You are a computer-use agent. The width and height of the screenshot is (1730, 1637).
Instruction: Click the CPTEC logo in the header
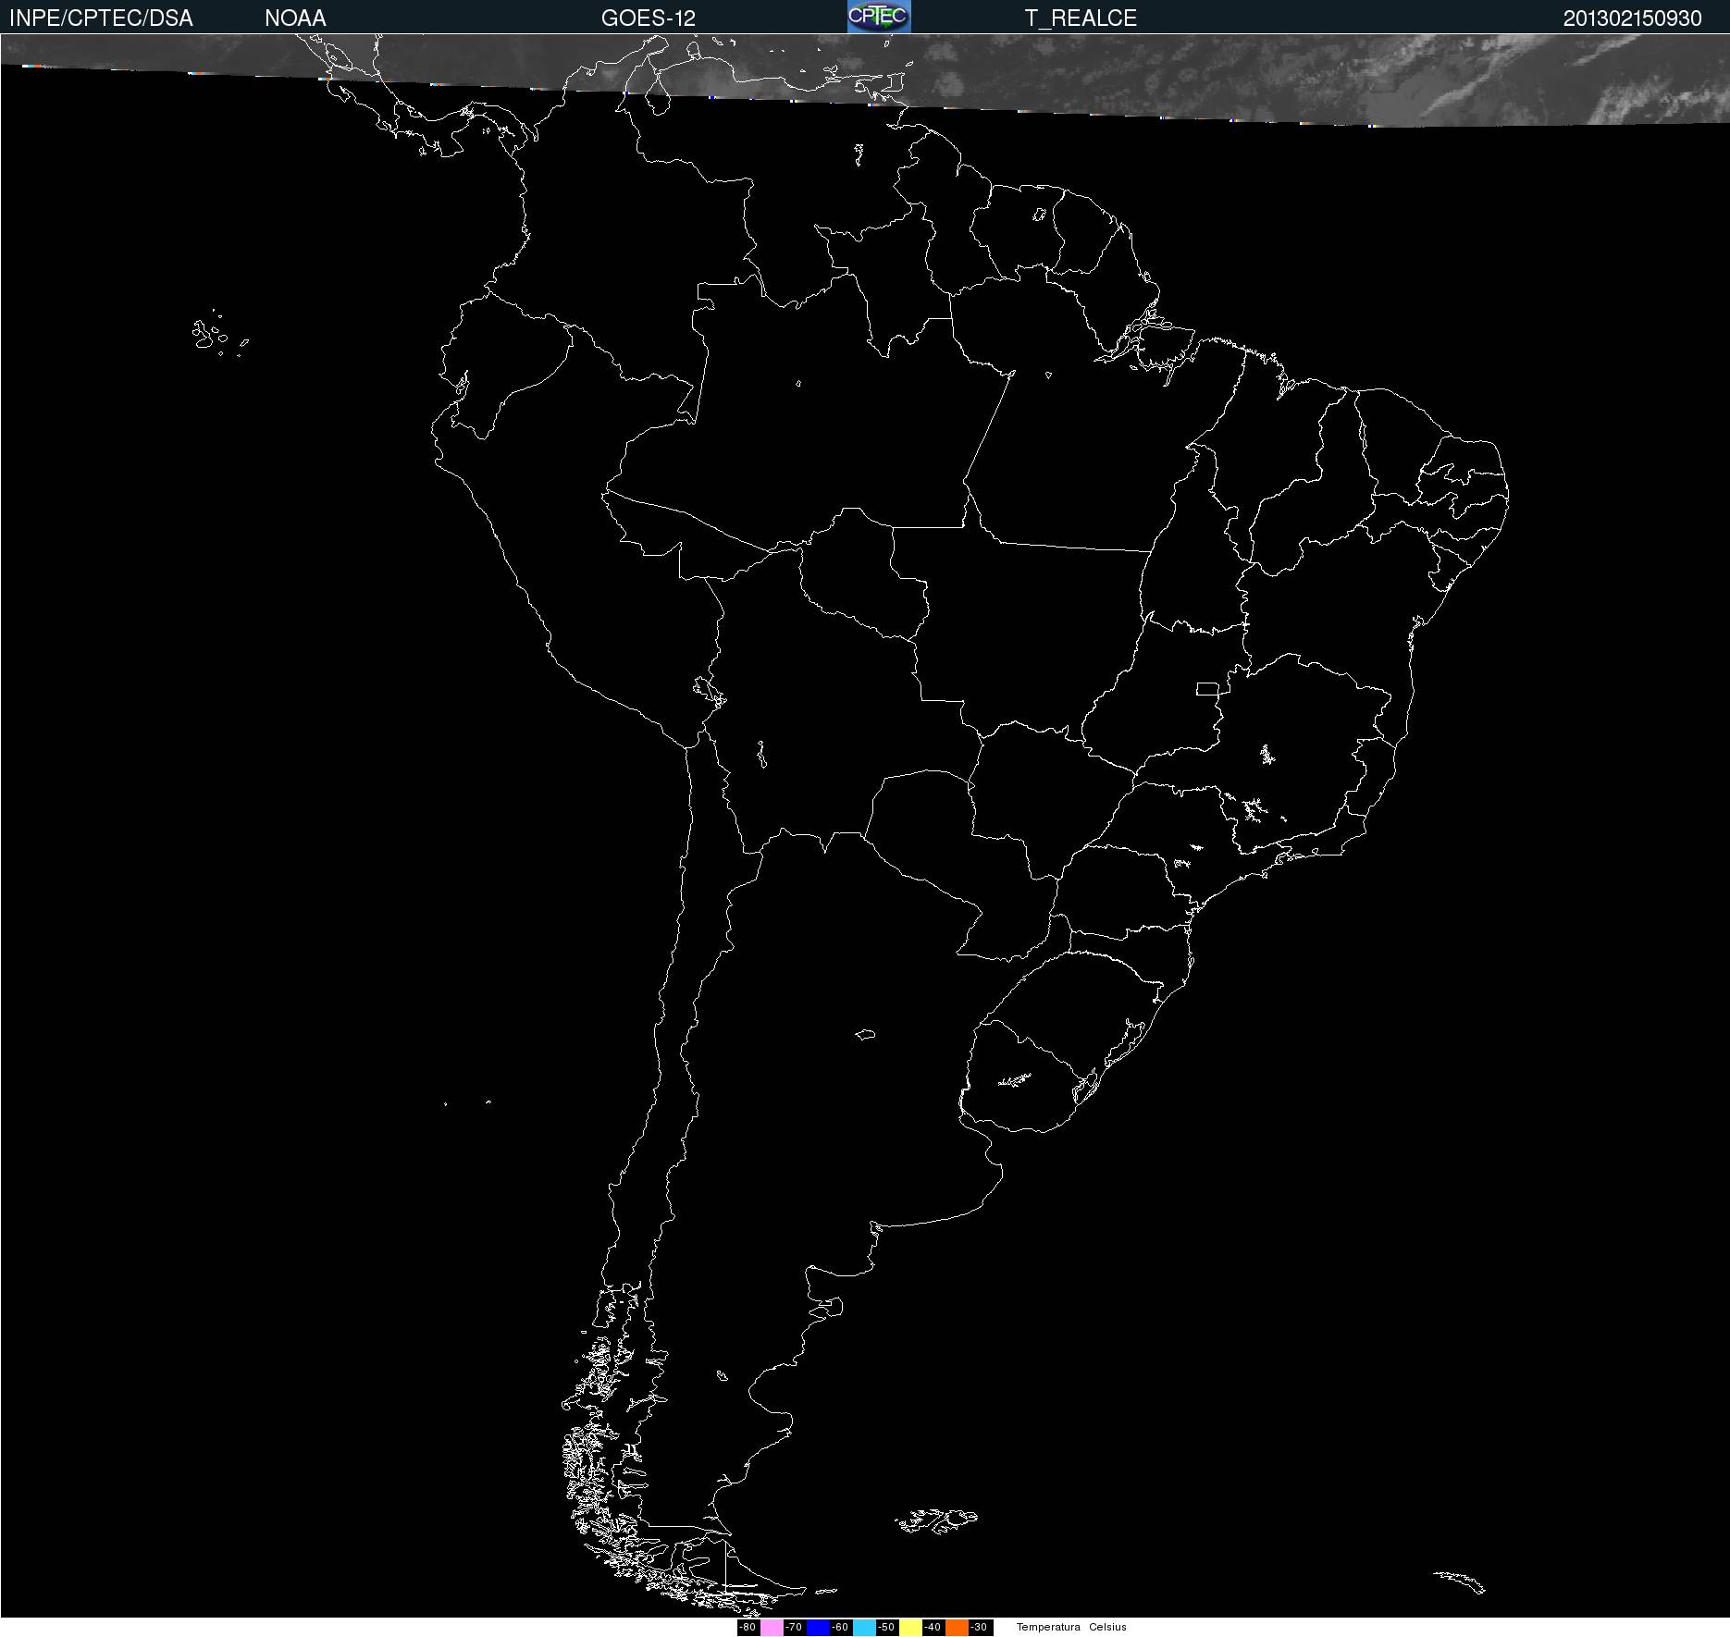pyautogui.click(x=879, y=17)
